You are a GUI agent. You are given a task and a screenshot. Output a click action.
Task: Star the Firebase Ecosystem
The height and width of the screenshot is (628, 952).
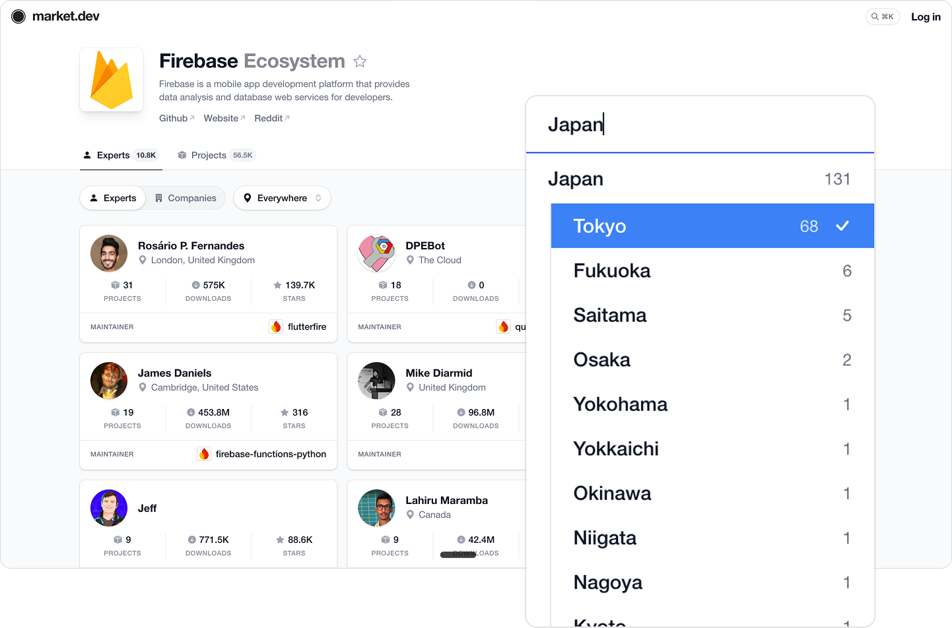[360, 61]
